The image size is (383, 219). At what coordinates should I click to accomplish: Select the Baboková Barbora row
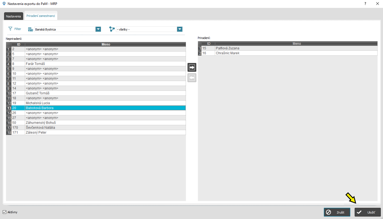click(x=96, y=108)
